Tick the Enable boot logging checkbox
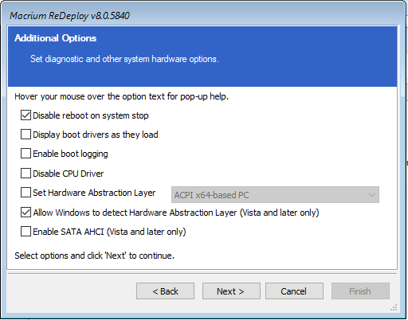408x320 pixels. point(25,154)
